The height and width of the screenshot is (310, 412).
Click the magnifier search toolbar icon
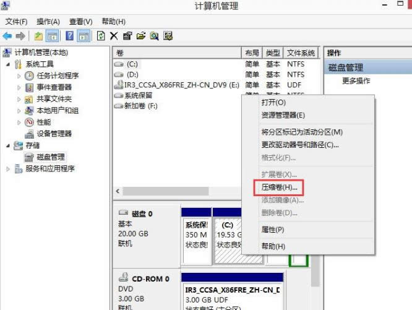click(154, 37)
